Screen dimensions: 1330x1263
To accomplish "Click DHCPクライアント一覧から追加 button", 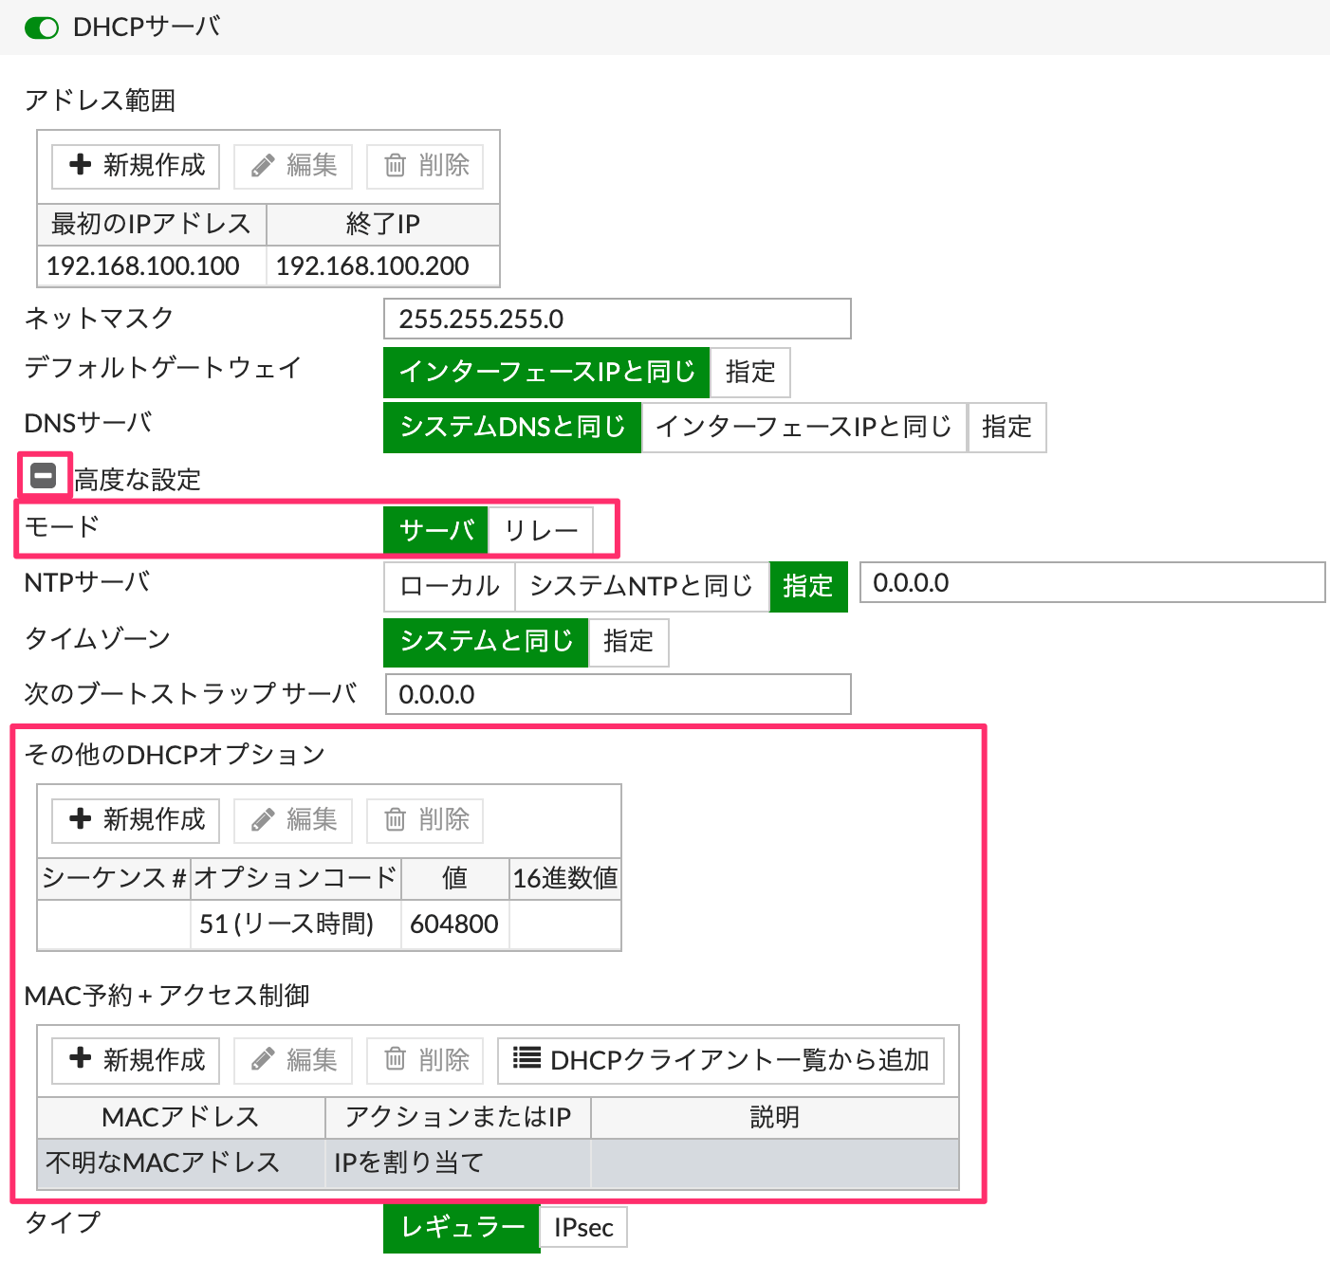I will tap(721, 1060).
